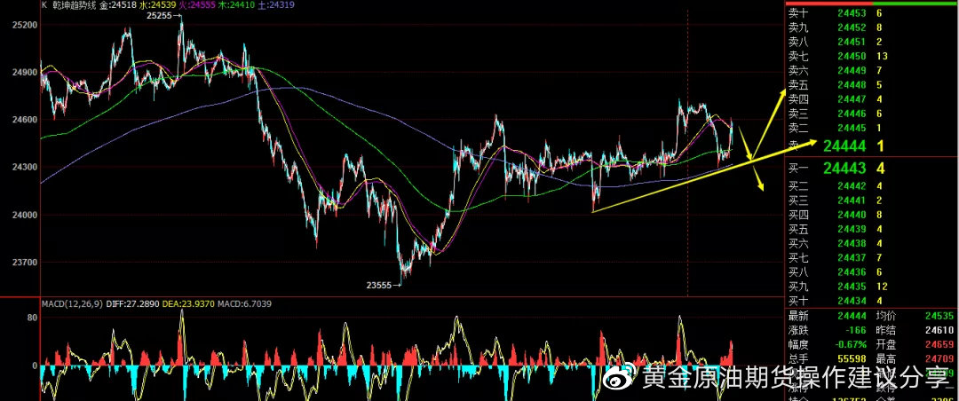Select the 25255 high price marker
The image size is (959, 401).
(160, 16)
